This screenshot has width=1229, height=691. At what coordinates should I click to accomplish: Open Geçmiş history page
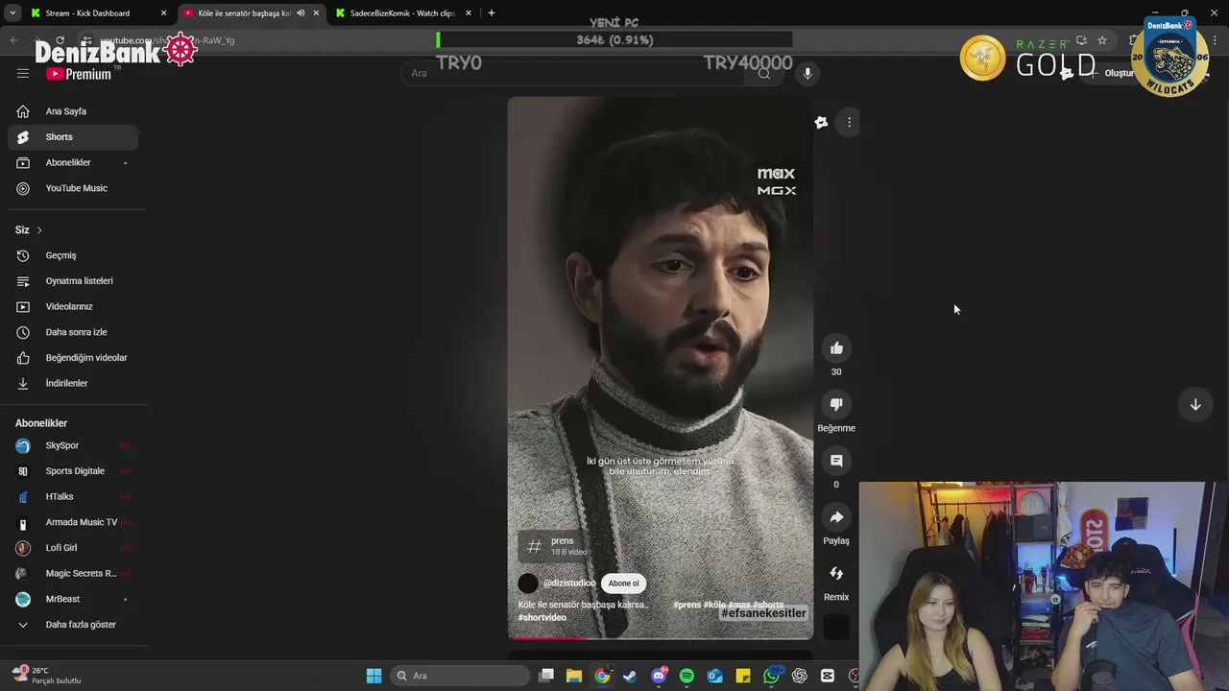pyautogui.click(x=73, y=255)
